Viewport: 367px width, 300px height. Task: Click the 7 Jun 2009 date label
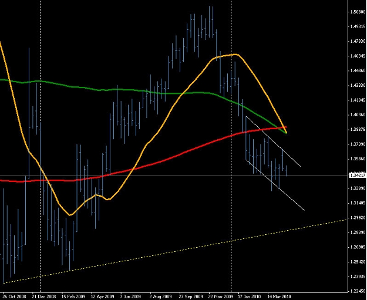click(x=130, y=296)
